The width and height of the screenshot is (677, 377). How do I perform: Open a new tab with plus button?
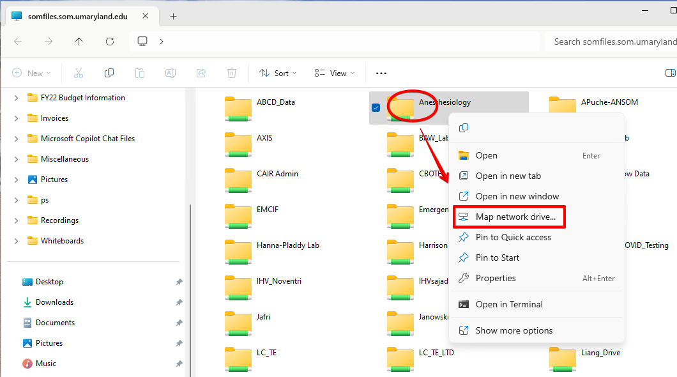(x=173, y=16)
